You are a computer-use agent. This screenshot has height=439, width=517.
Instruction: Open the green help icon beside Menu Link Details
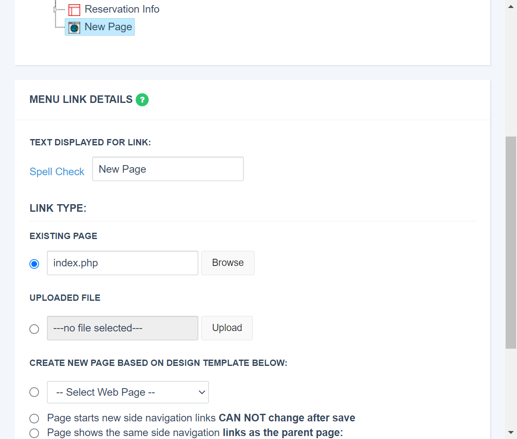click(x=142, y=100)
